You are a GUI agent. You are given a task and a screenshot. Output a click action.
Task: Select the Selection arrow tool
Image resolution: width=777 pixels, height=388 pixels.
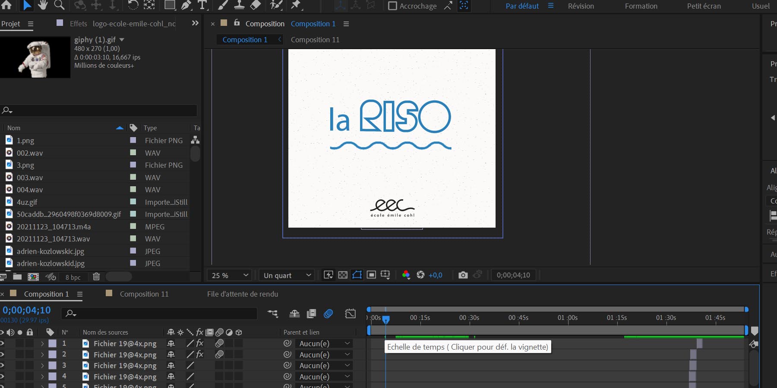(27, 5)
